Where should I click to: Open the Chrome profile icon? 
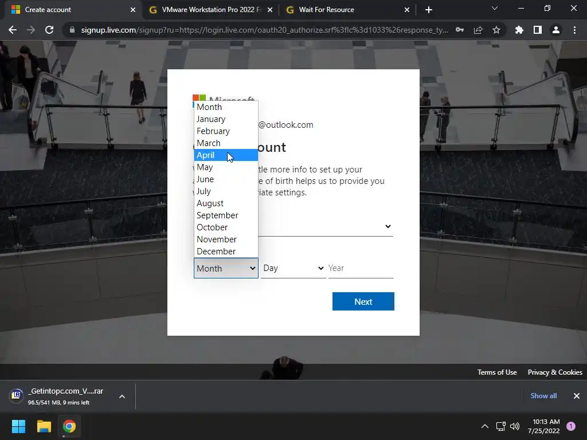[556, 30]
